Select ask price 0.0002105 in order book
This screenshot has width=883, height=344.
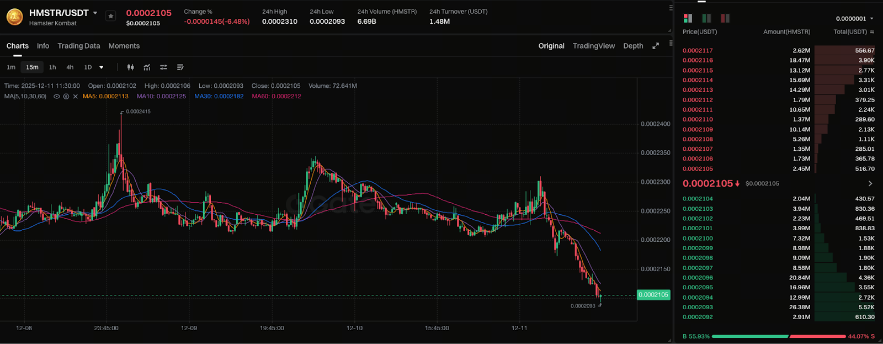point(698,168)
